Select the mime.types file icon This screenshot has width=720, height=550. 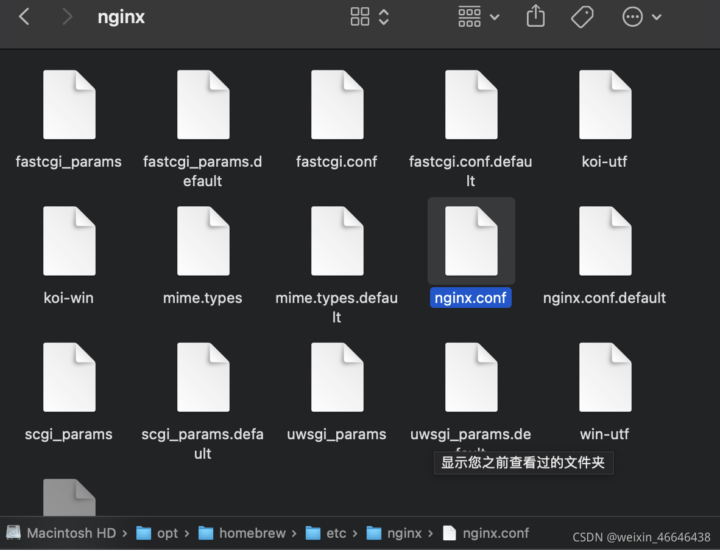tap(203, 241)
